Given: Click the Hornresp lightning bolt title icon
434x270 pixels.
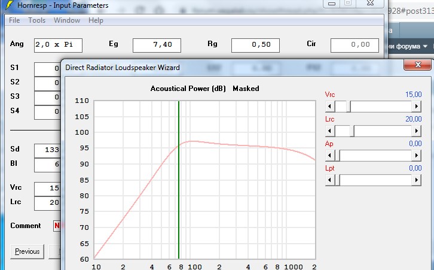Looking at the screenshot, I should pyautogui.click(x=10, y=5).
